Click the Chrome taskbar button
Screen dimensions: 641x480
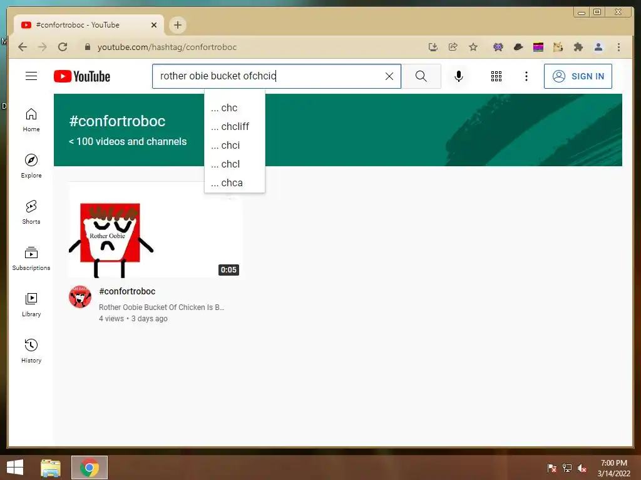(90, 467)
